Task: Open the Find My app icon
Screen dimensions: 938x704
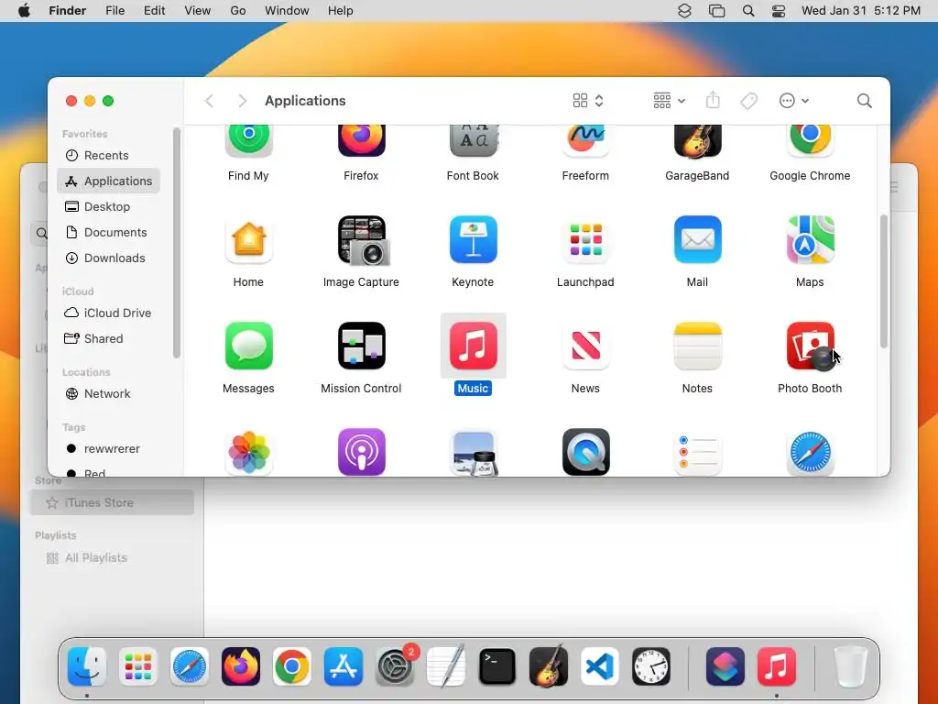Action: tap(248, 140)
